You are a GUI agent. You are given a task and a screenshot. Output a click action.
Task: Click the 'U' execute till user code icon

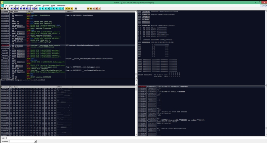(x=36, y=9)
